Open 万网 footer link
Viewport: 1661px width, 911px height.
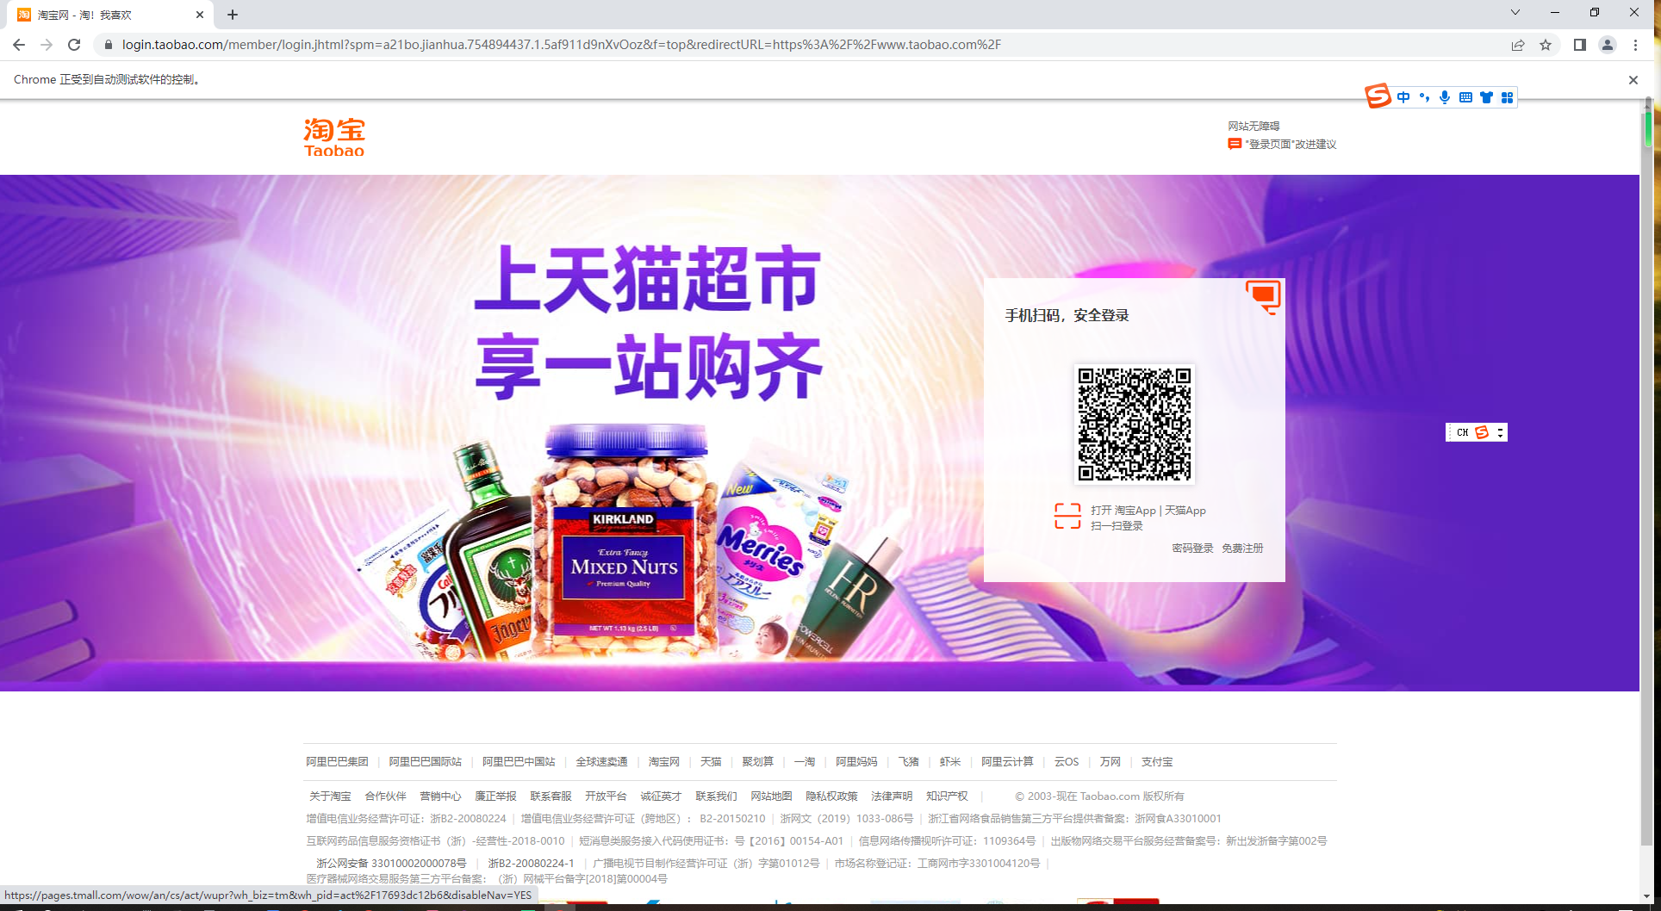tap(1110, 762)
